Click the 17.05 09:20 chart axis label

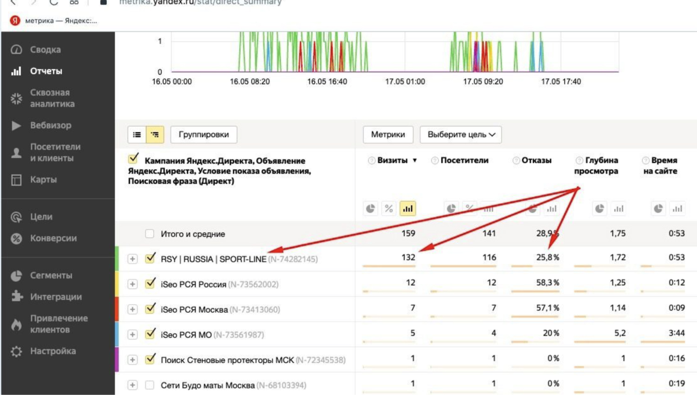[483, 82]
